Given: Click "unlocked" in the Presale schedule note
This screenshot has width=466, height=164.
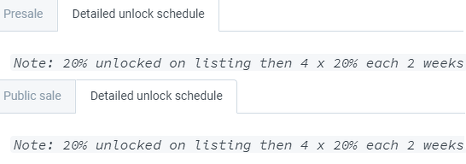Looking at the screenshot, I should click(128, 63).
